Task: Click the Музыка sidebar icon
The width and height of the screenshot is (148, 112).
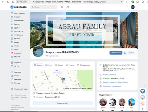Action: [x=12, y=38]
